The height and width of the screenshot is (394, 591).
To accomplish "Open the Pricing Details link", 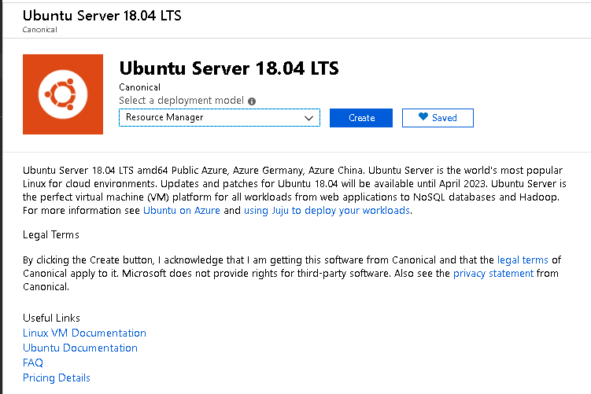I will [57, 377].
